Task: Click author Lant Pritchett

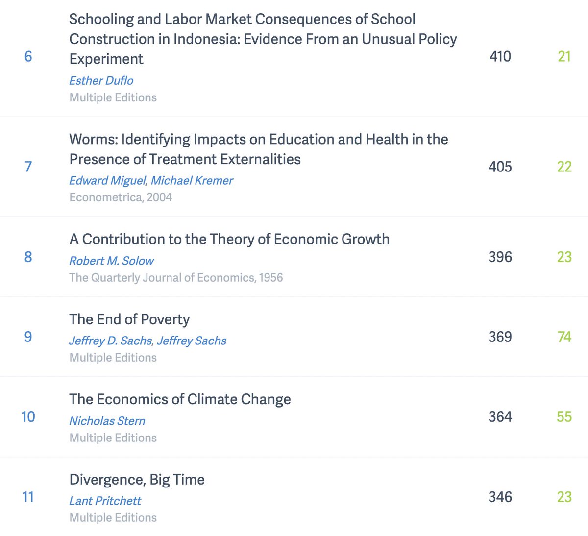Action: (x=105, y=501)
